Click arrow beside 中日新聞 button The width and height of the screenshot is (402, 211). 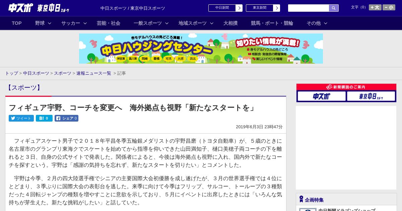point(239,8)
